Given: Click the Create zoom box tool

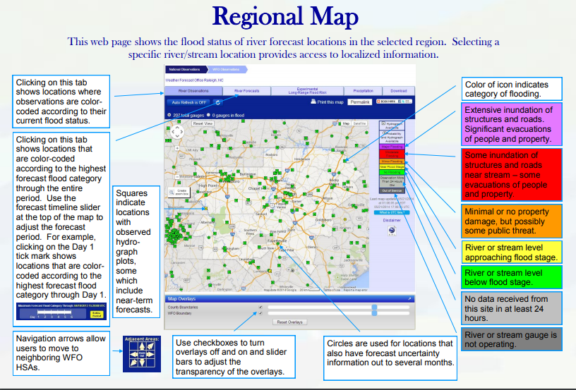Looking at the screenshot, I should point(179,193).
